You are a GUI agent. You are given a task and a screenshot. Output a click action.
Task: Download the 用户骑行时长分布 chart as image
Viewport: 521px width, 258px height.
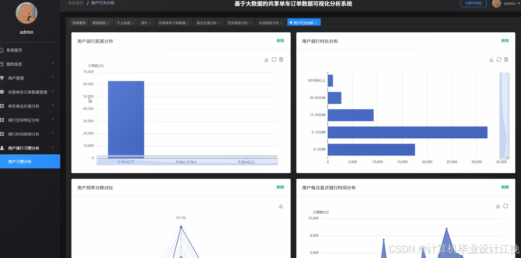[491, 59]
